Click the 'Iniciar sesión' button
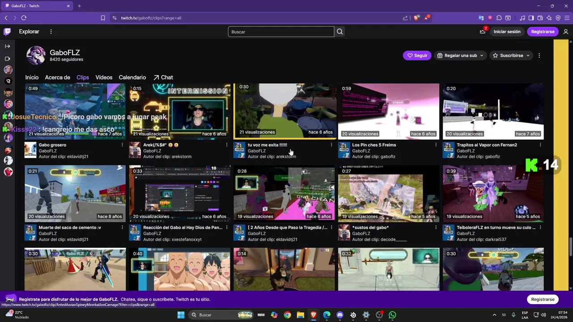The height and width of the screenshot is (322, 573). (507, 32)
